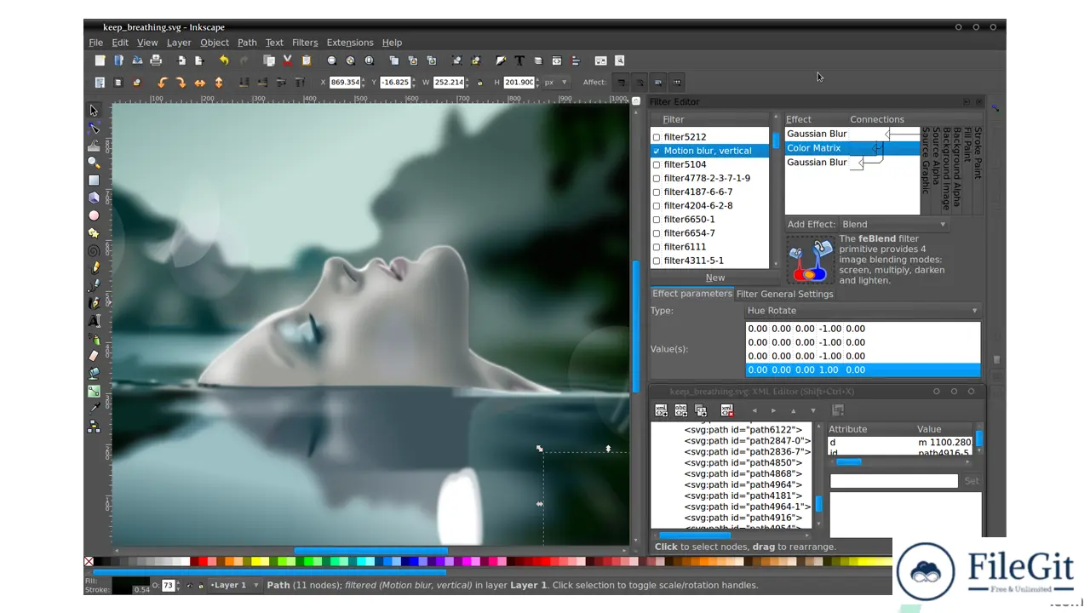This screenshot has height=613, width=1090.
Task: Select the 3D Box tool
Action: [94, 198]
